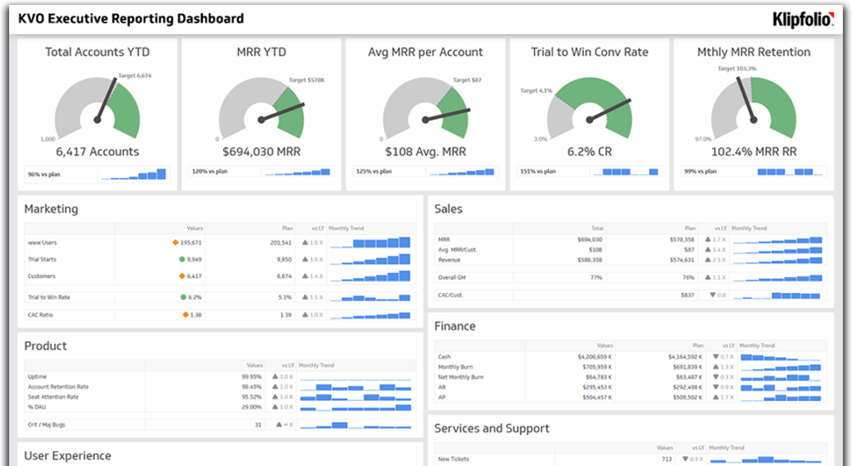This screenshot has width=852, height=466.
Task: Select the Sales section heading
Action: (448, 209)
